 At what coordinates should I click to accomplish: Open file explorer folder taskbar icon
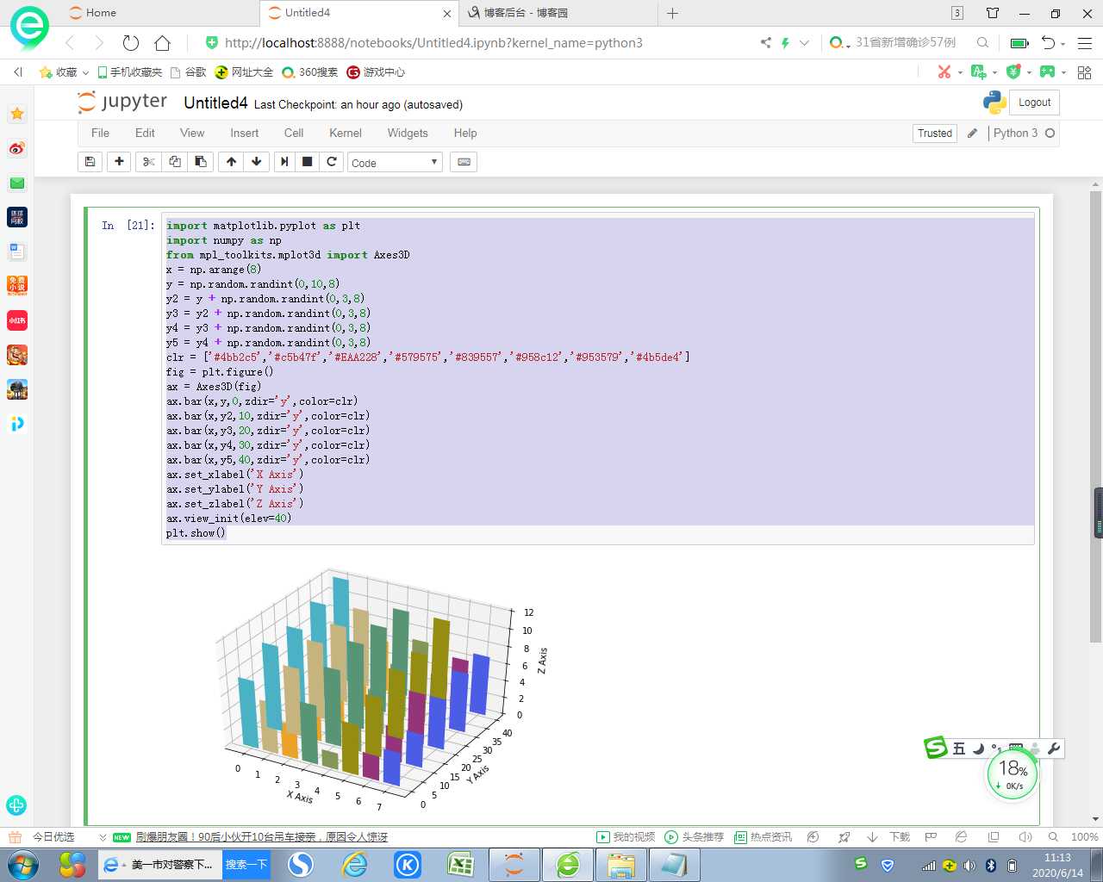coord(620,865)
